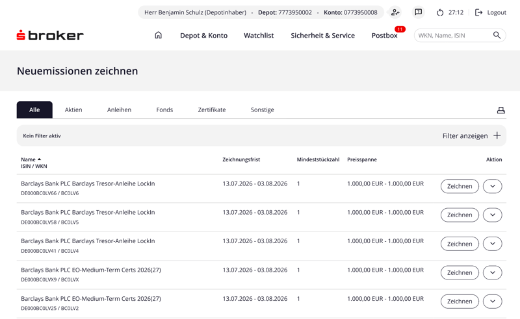Click Zeichnen for DE000BC0LV58
The image size is (520, 319).
point(460,215)
